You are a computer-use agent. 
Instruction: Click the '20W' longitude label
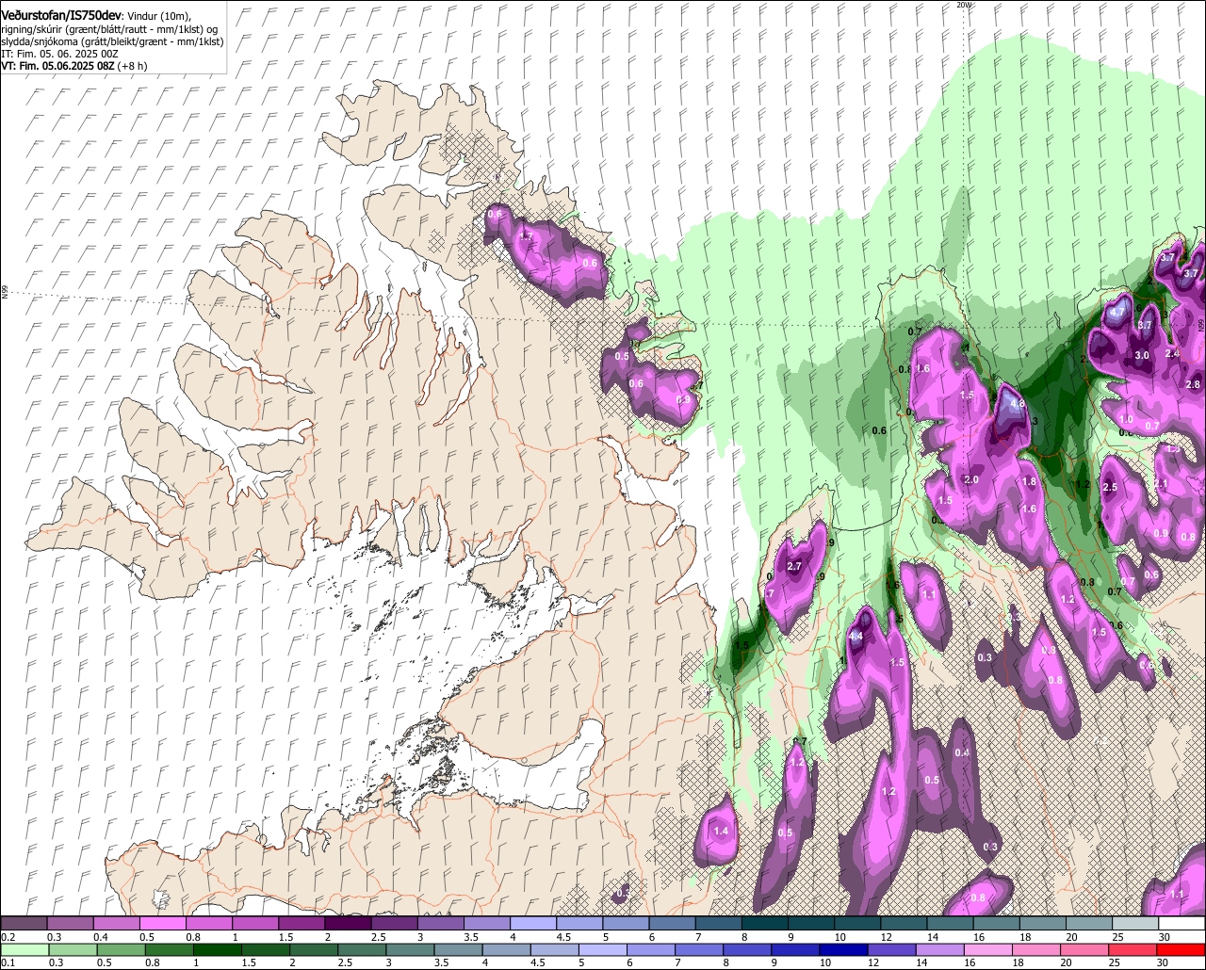pyautogui.click(x=963, y=5)
